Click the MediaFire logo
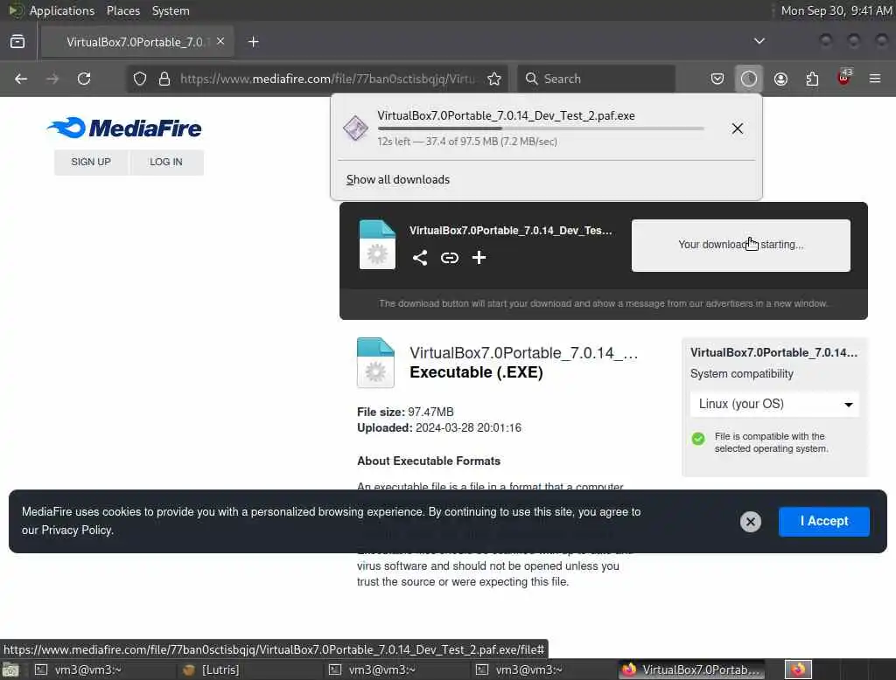Viewport: 896px width, 680px height. pyautogui.click(x=124, y=128)
